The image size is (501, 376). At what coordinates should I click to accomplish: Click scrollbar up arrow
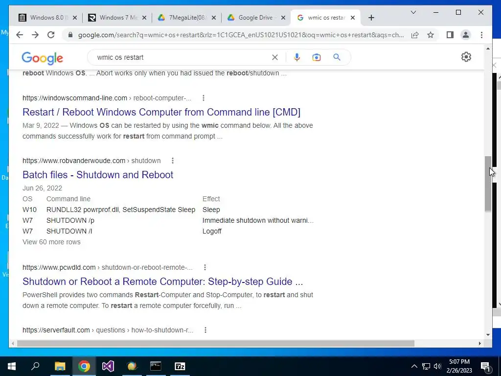tap(488, 48)
